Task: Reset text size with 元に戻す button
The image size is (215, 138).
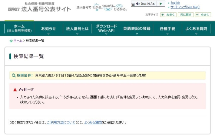Action: [x=186, y=14]
